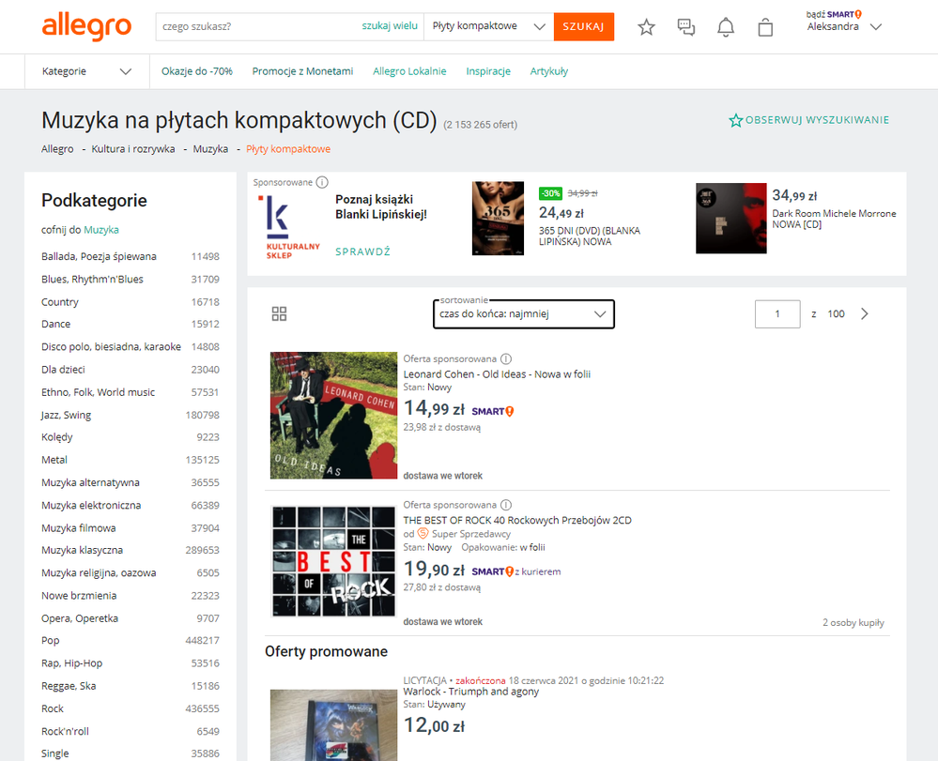This screenshot has width=938, height=761.
Task: Open the messages chat icon
Action: pos(685,27)
